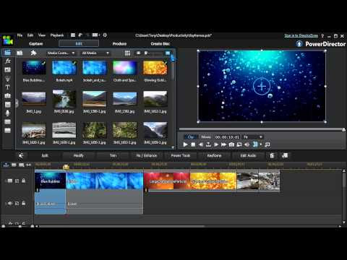Open the Effect Room (fx) in sidebar
Image resolution: width=347 pixels, height=260 pixels.
[8, 61]
